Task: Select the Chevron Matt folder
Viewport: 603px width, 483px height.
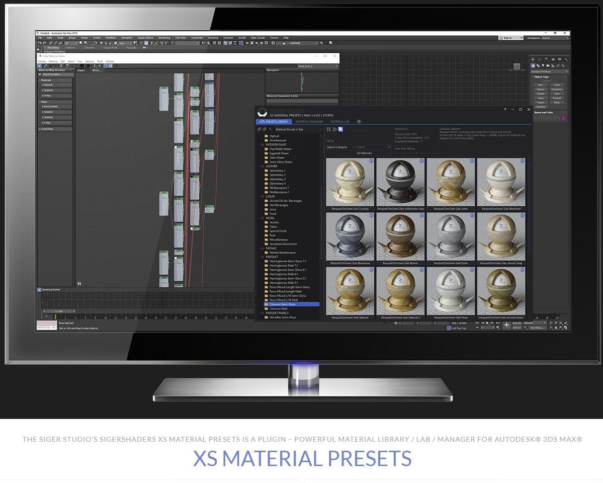Action: (x=278, y=309)
